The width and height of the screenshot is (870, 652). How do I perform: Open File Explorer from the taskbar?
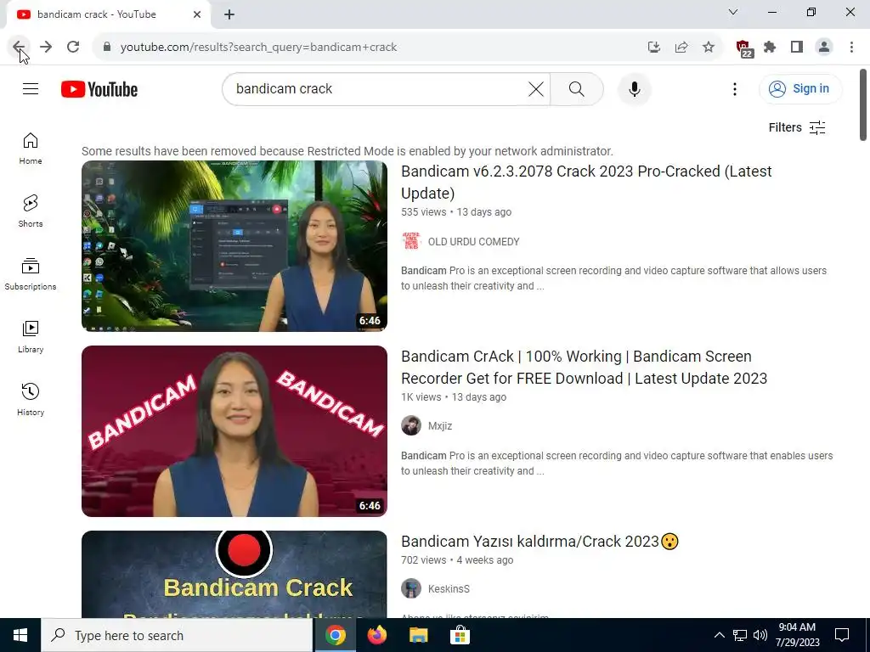point(418,635)
